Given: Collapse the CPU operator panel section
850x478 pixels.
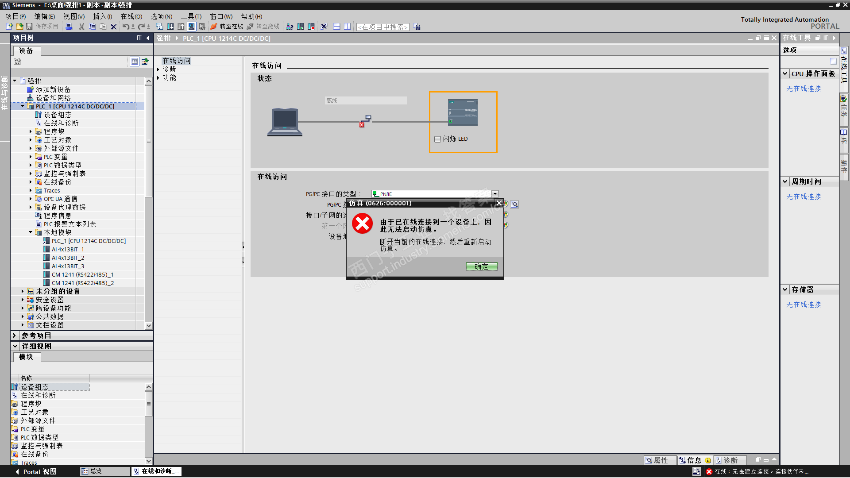Looking at the screenshot, I should (x=785, y=74).
